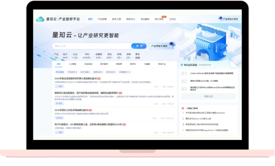Select the 大咖观点 filter chip
Viewport: 275px width, 166px height.
[124, 72]
